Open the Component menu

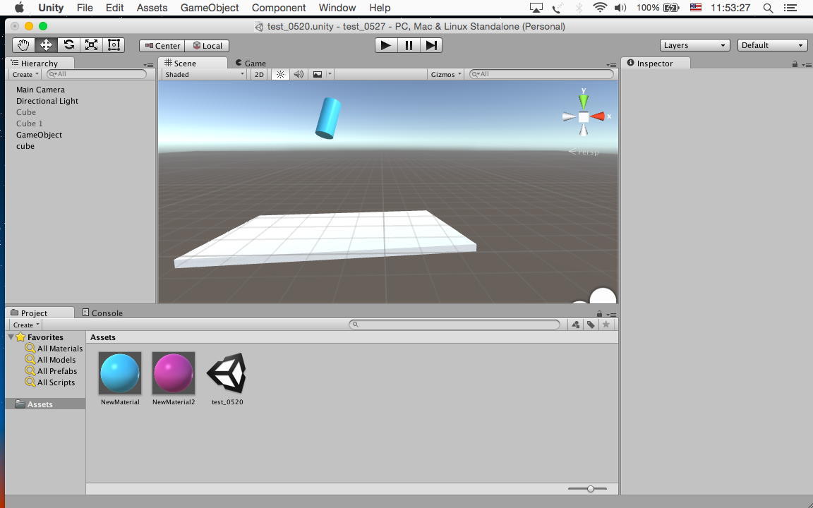point(279,8)
